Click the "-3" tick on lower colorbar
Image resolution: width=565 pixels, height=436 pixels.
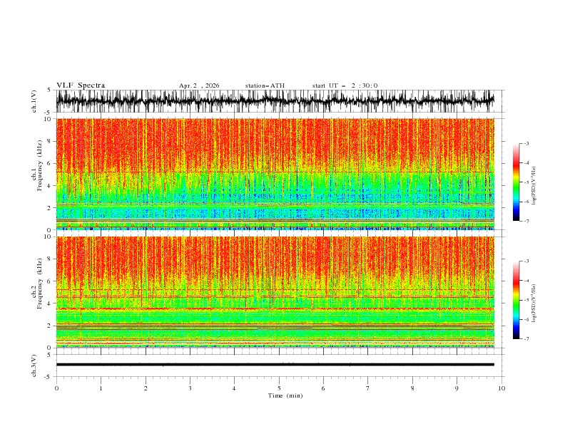[x=526, y=261]
